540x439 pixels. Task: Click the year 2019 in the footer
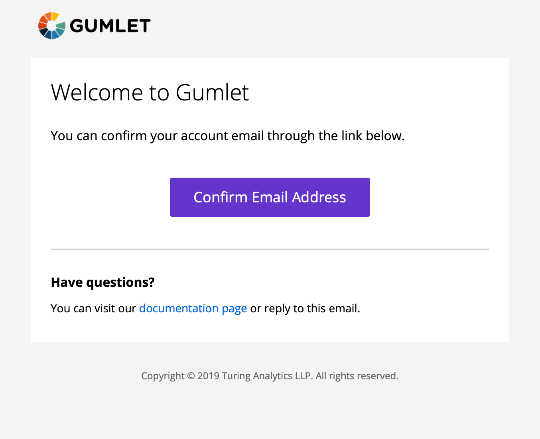click(x=208, y=376)
